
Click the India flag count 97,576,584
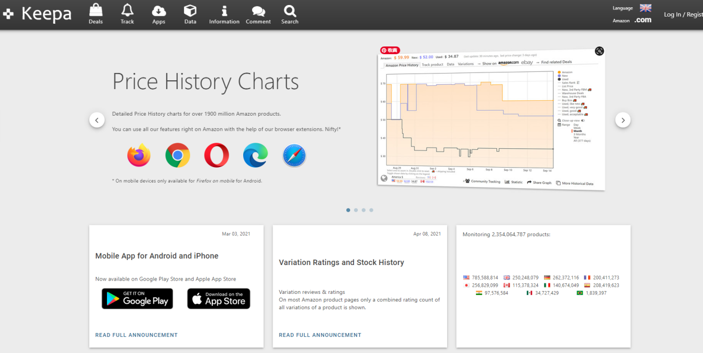pyautogui.click(x=492, y=293)
